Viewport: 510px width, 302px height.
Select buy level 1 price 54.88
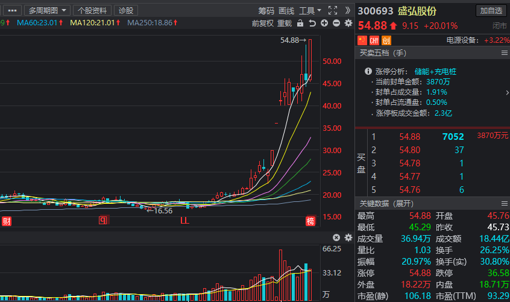coord(410,137)
